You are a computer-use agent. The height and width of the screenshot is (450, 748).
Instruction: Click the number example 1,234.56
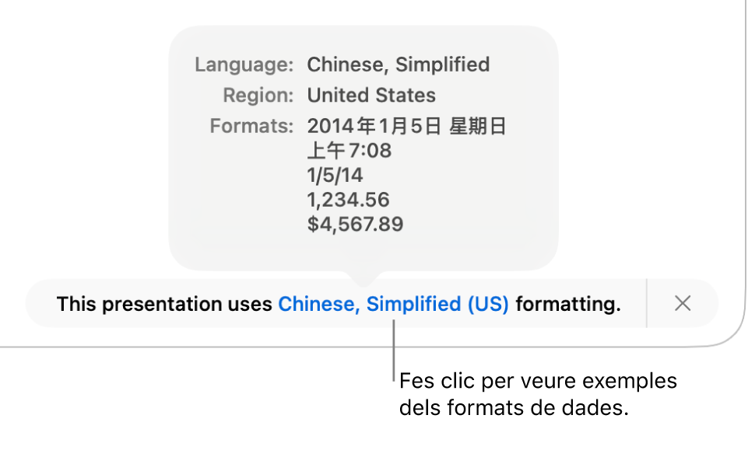point(348,200)
